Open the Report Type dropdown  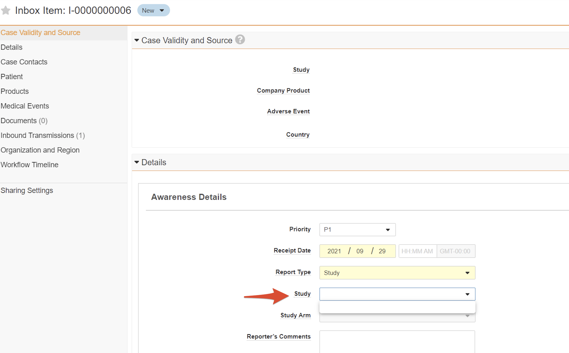(397, 273)
